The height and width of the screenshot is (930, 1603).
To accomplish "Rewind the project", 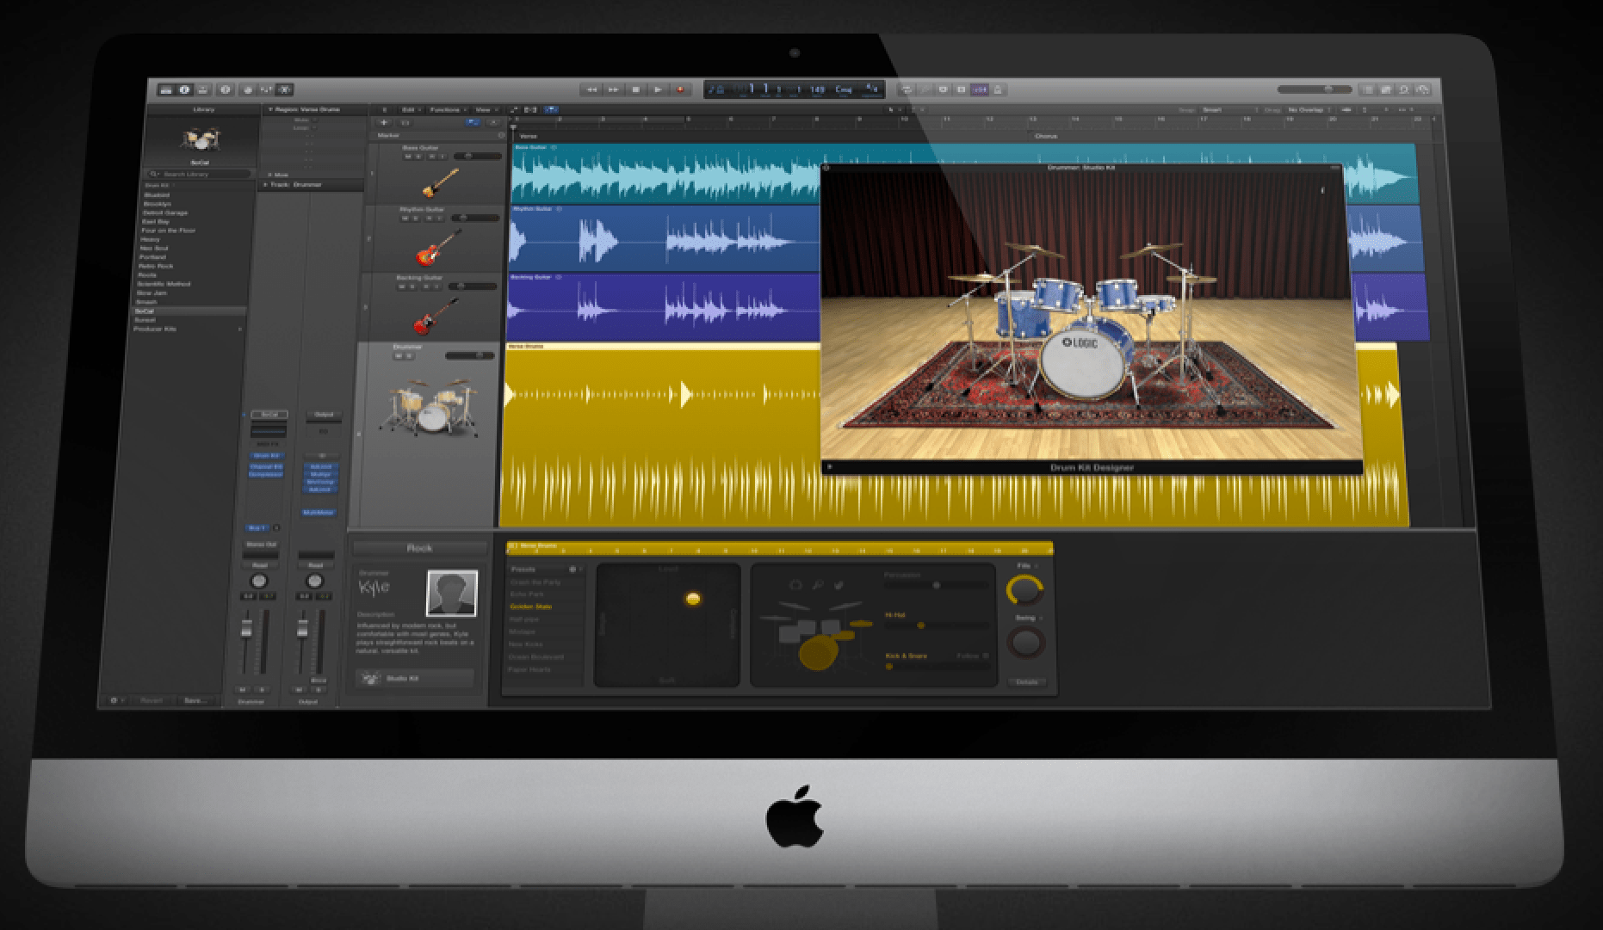I will click(591, 89).
